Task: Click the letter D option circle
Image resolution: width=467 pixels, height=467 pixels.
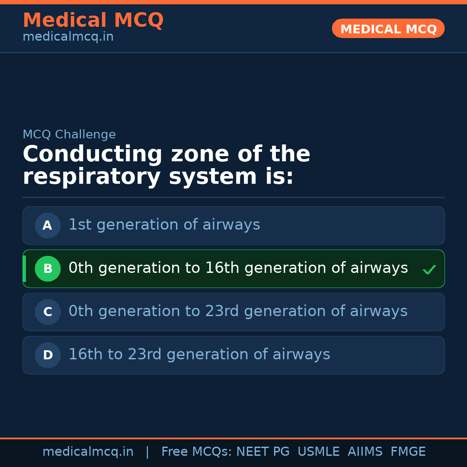Action: [x=48, y=355]
